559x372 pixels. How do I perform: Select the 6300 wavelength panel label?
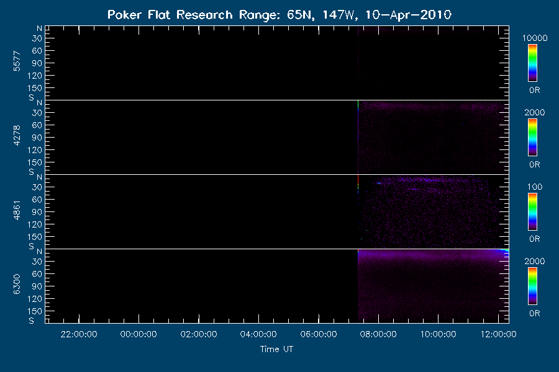[x=17, y=284]
